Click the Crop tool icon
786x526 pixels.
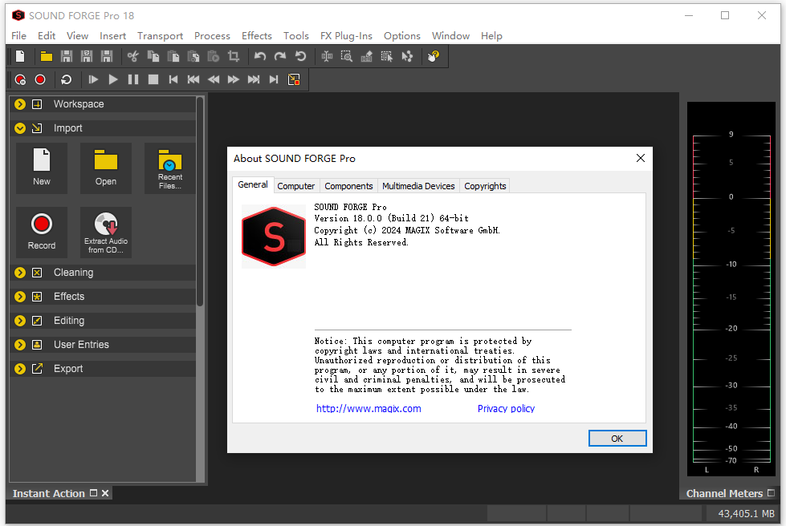click(x=234, y=56)
